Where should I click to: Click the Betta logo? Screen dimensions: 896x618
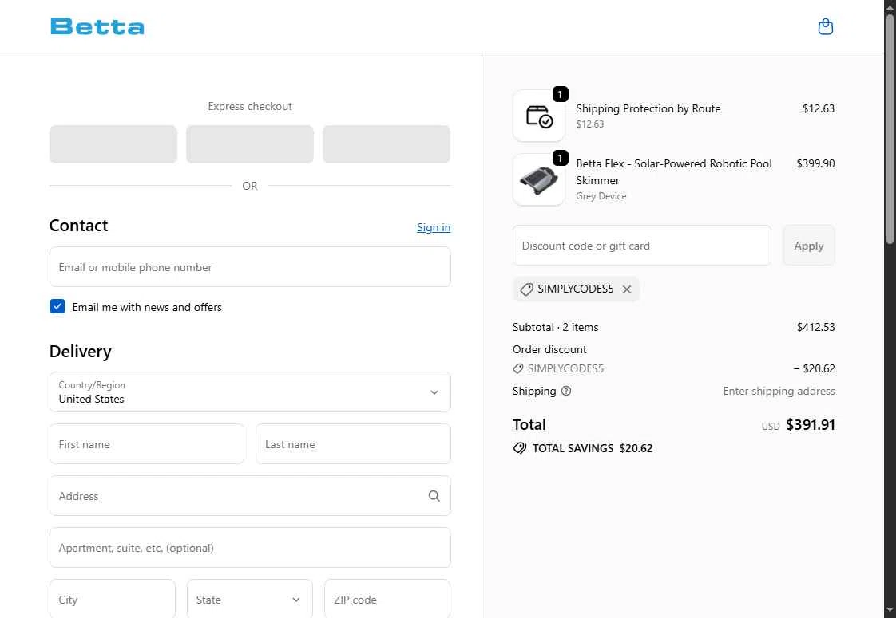(x=97, y=26)
